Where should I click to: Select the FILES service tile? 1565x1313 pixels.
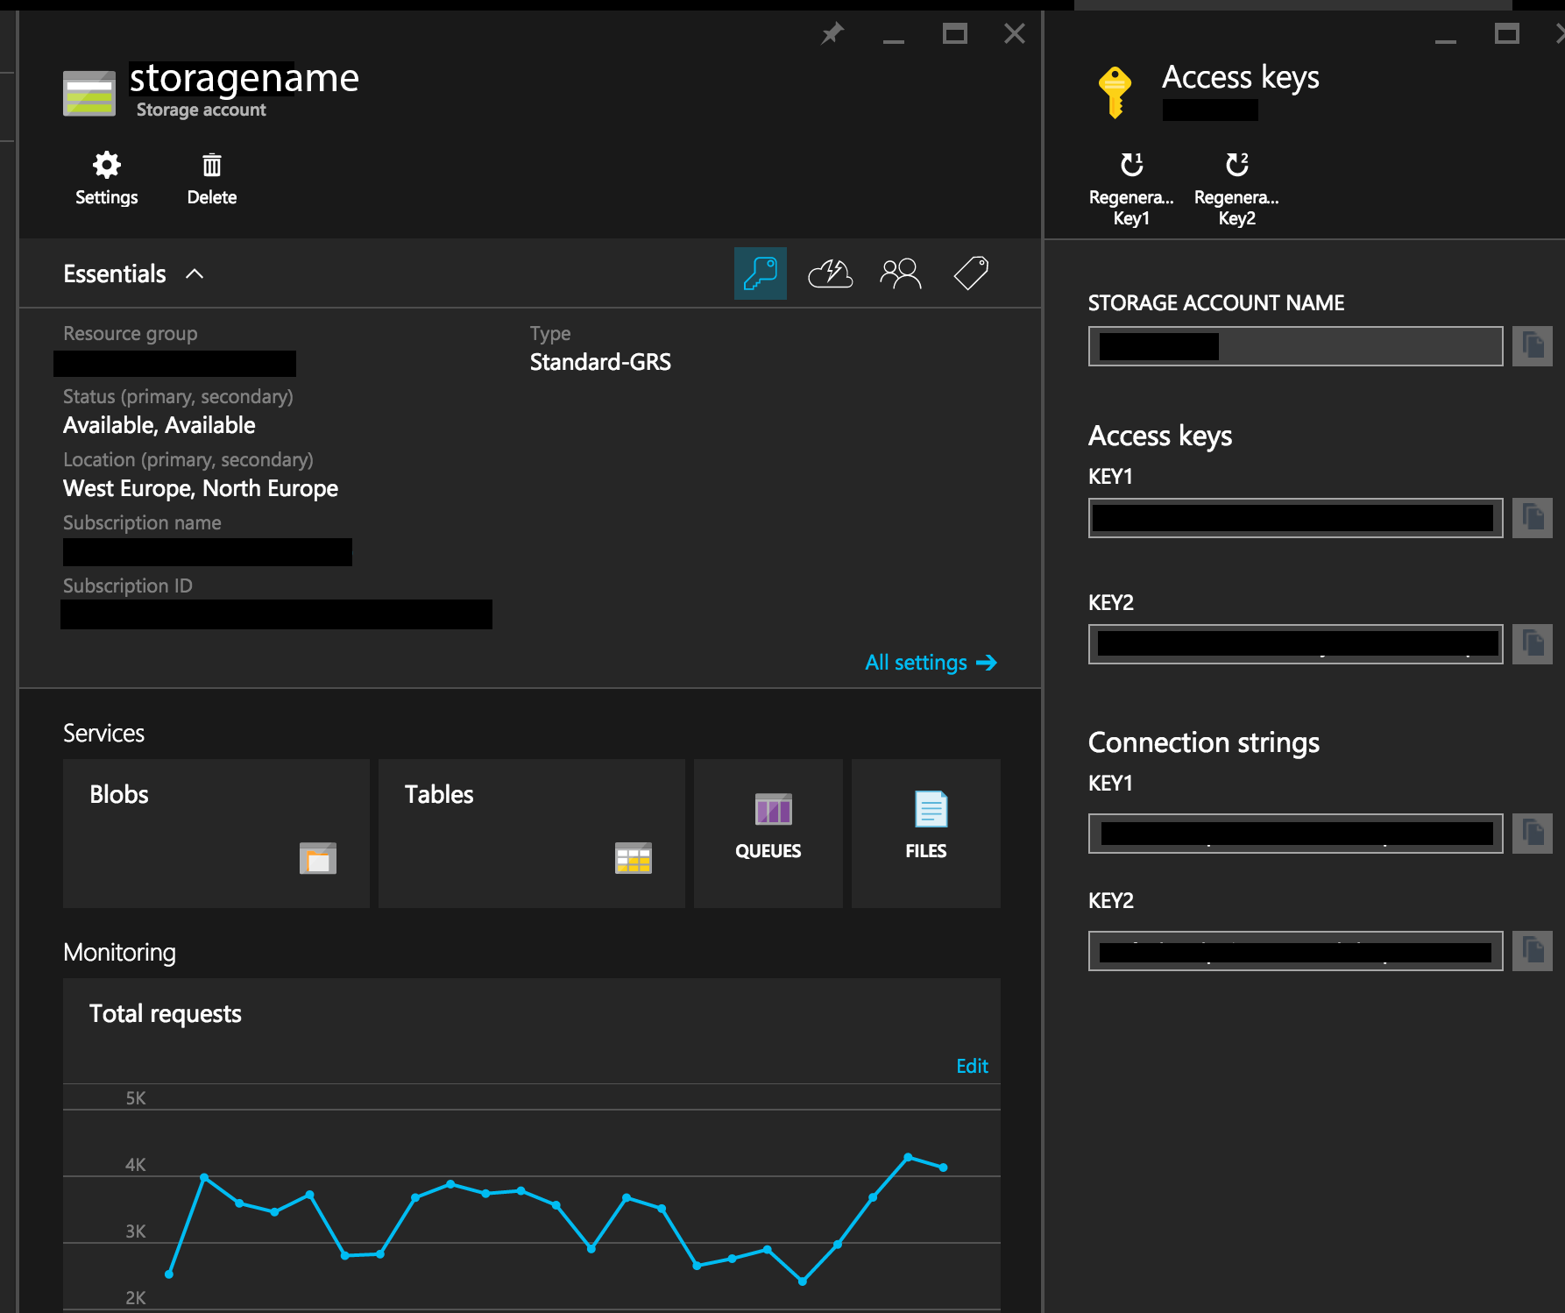pyautogui.click(x=925, y=833)
